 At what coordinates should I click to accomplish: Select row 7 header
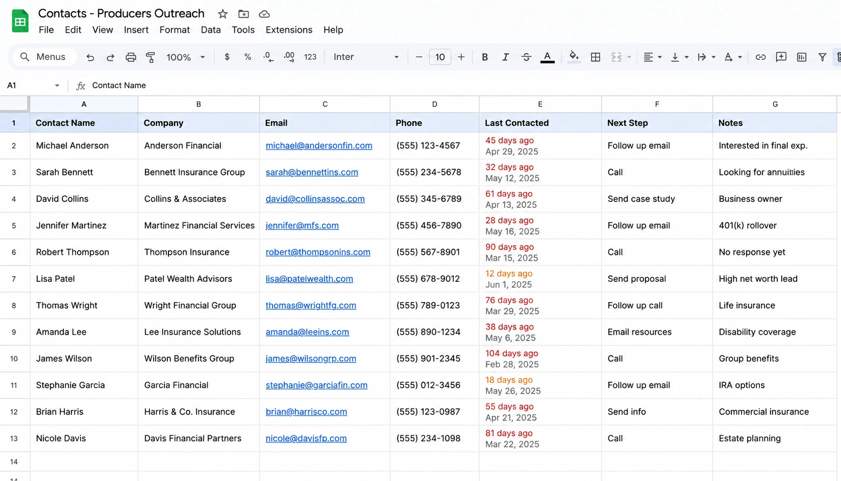coord(14,279)
